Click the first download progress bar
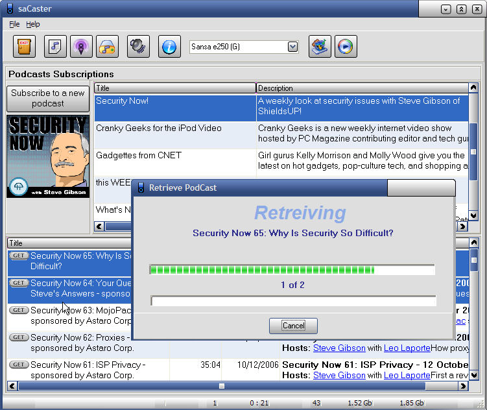This screenshot has width=487, height=410. coord(292,270)
